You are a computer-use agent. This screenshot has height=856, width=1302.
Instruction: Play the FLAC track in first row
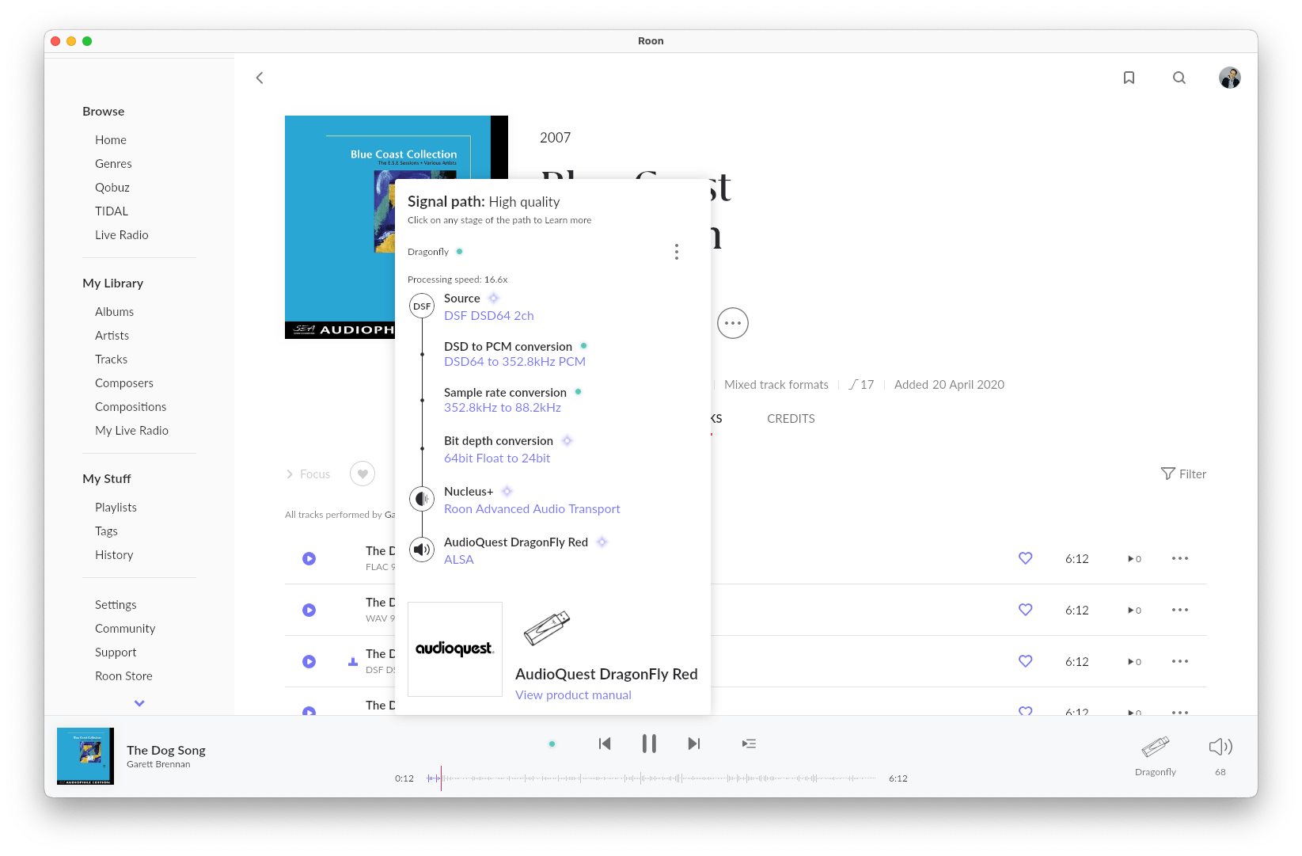[309, 559]
